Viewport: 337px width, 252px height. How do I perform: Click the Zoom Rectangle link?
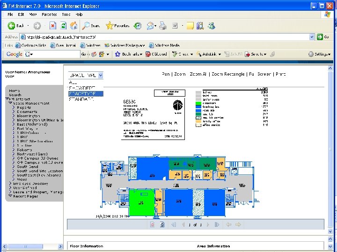[x=228, y=74]
